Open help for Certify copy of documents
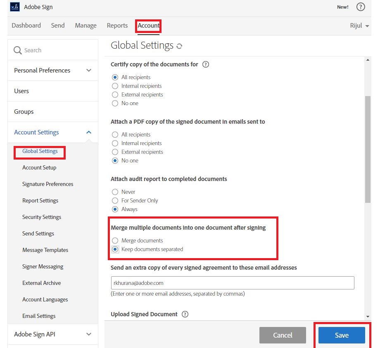This screenshot has width=392, height=348. click(x=205, y=64)
